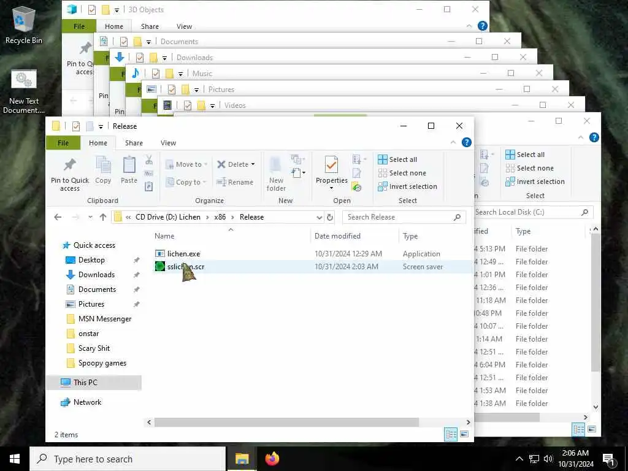The width and height of the screenshot is (628, 471).
Task: Click the Up one level arrow
Action: point(103,217)
